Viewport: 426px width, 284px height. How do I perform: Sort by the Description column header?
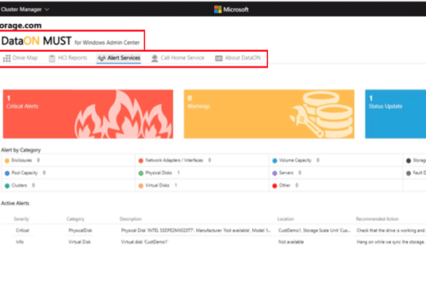(x=130, y=219)
